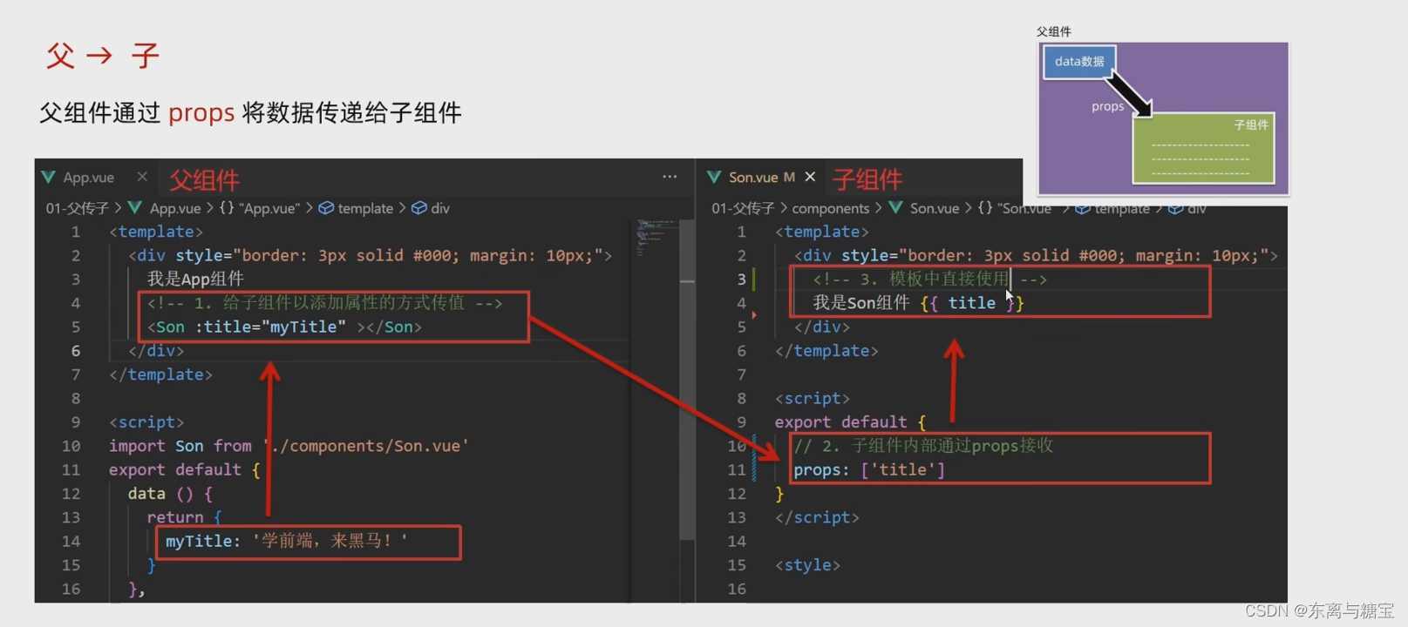
Task: Click the </template> line in Son.vue
Action: (826, 350)
